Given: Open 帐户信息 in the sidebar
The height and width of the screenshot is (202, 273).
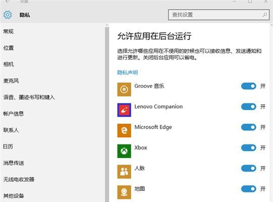Looking at the screenshot, I should click(x=14, y=114).
